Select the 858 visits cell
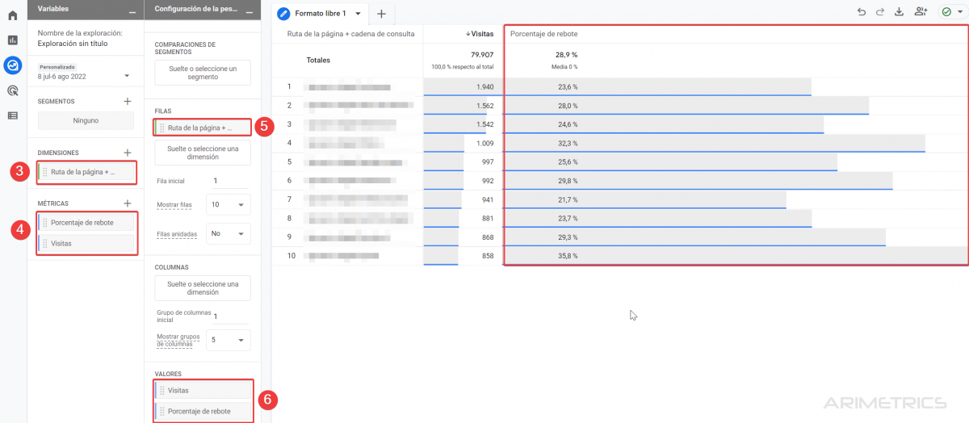Screen dimensions: 969x423 click(464, 256)
